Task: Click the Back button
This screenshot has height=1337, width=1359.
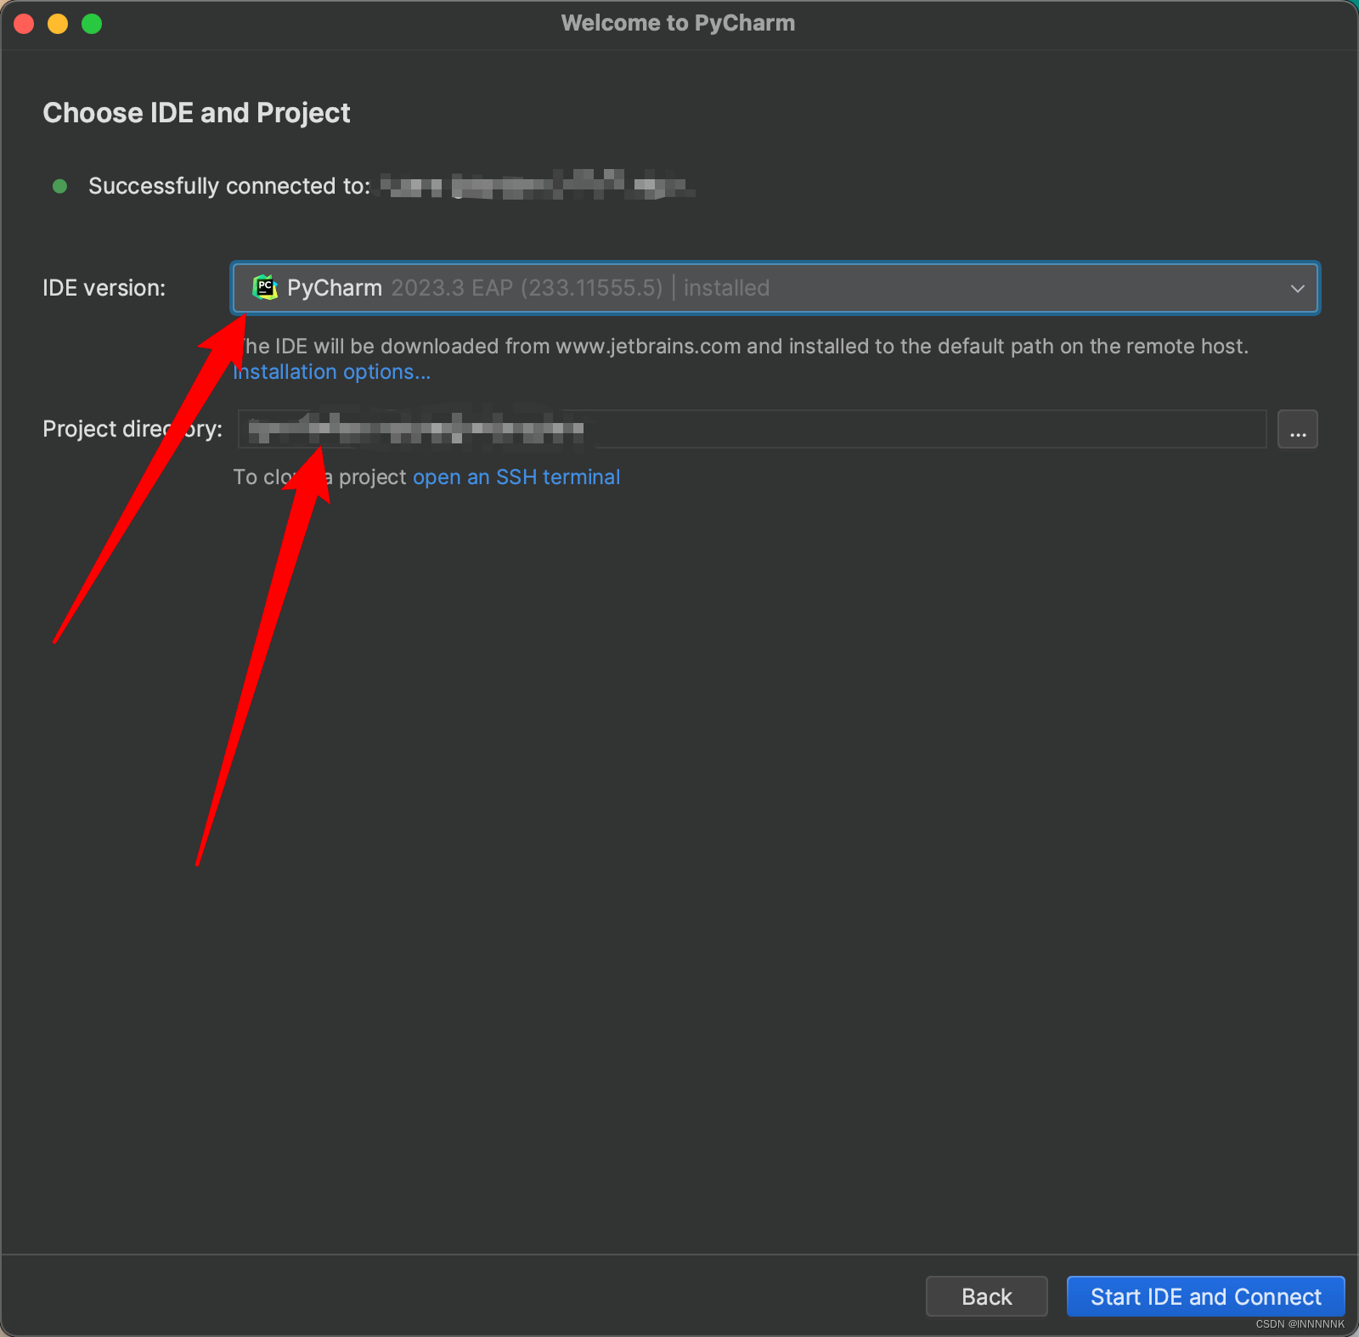Action: click(986, 1296)
